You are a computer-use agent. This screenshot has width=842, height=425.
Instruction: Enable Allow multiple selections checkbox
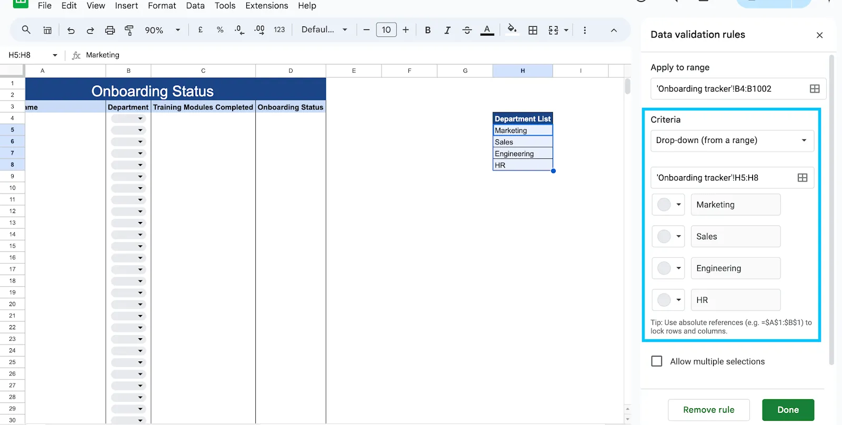pos(657,361)
